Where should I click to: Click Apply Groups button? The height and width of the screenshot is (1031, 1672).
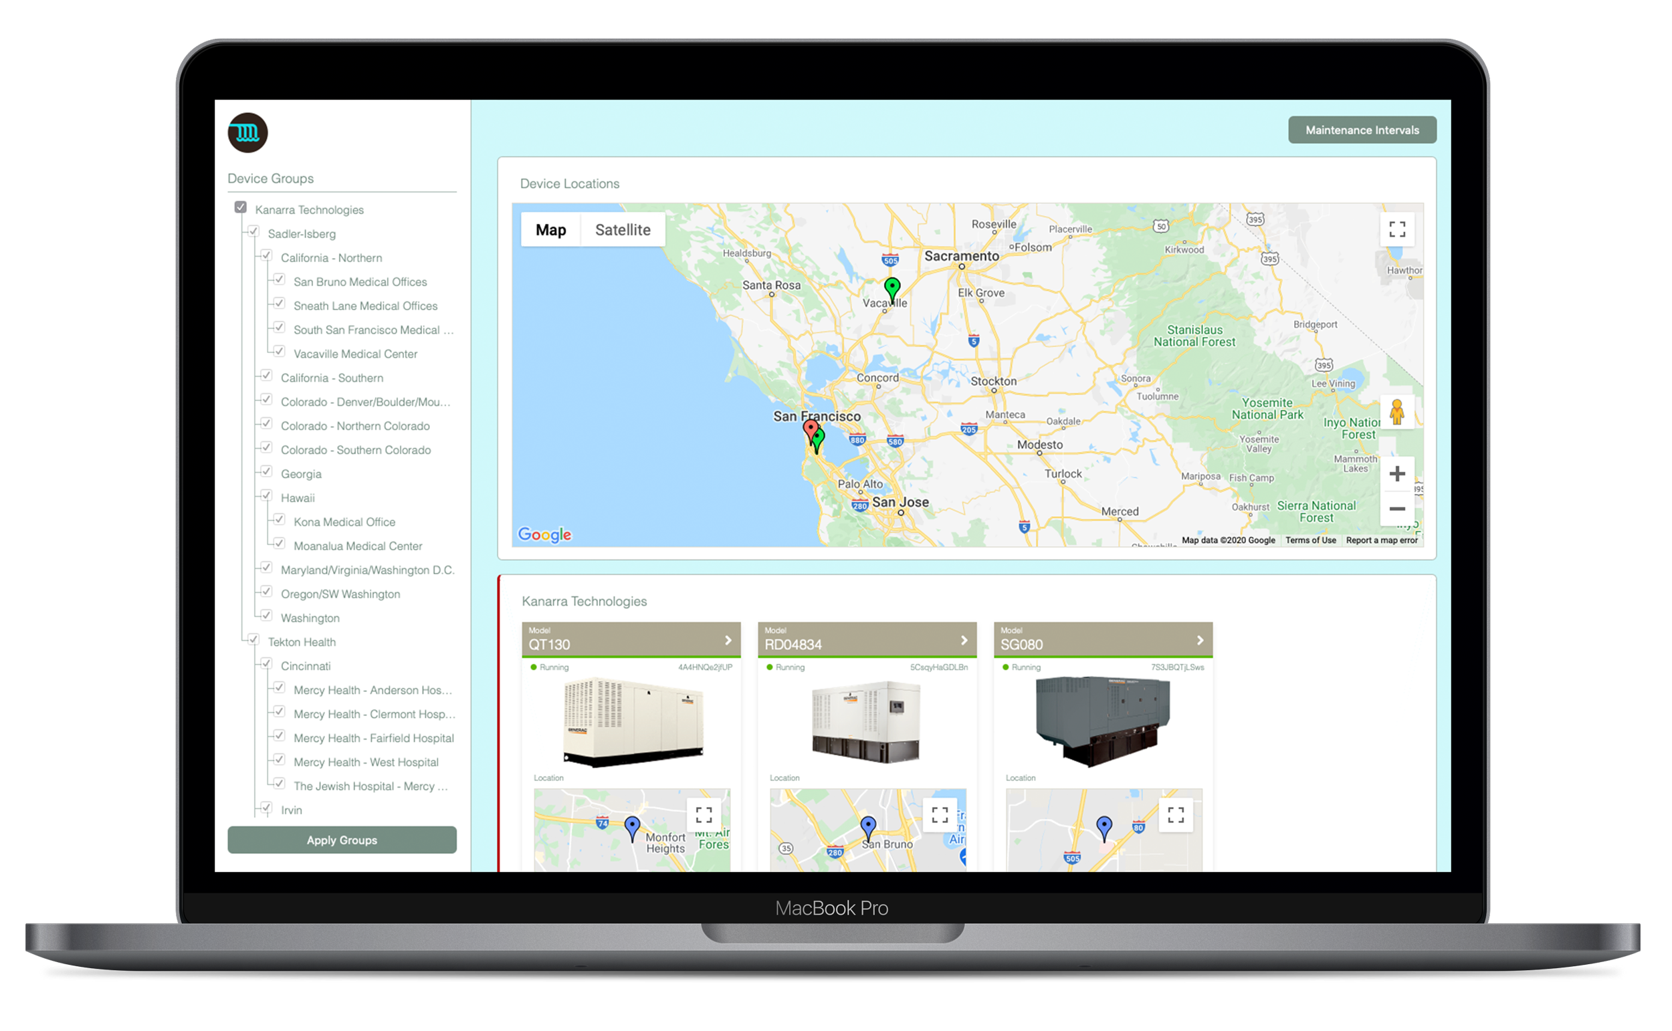pos(342,839)
